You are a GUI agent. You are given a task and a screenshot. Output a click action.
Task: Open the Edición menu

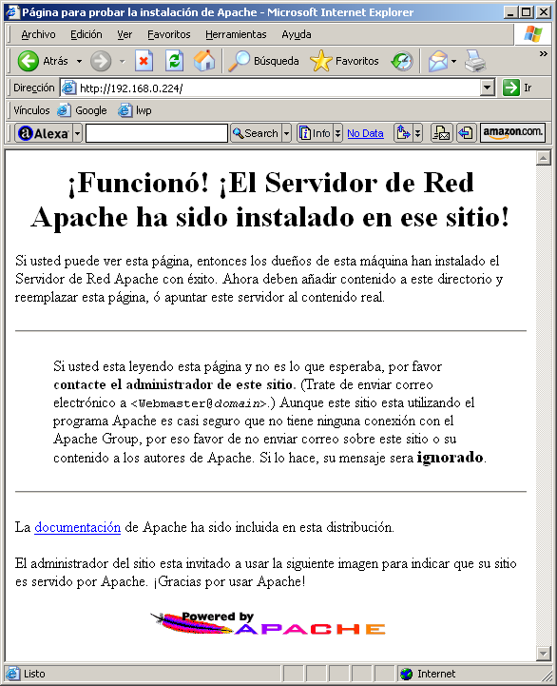coord(86,34)
